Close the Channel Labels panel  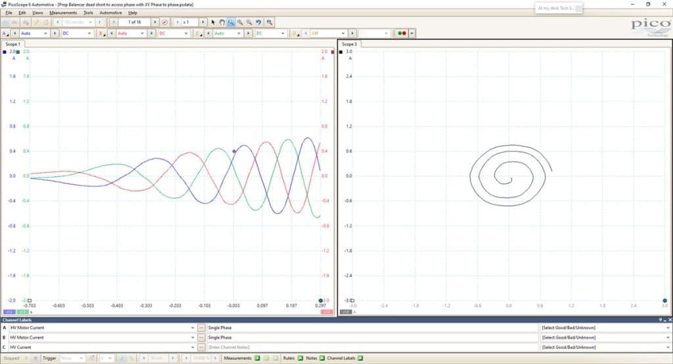pyautogui.click(x=670, y=320)
